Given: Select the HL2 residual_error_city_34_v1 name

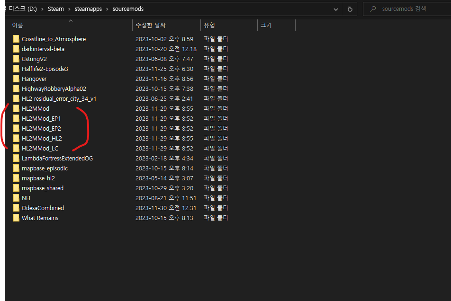Looking at the screenshot, I should 59,99.
